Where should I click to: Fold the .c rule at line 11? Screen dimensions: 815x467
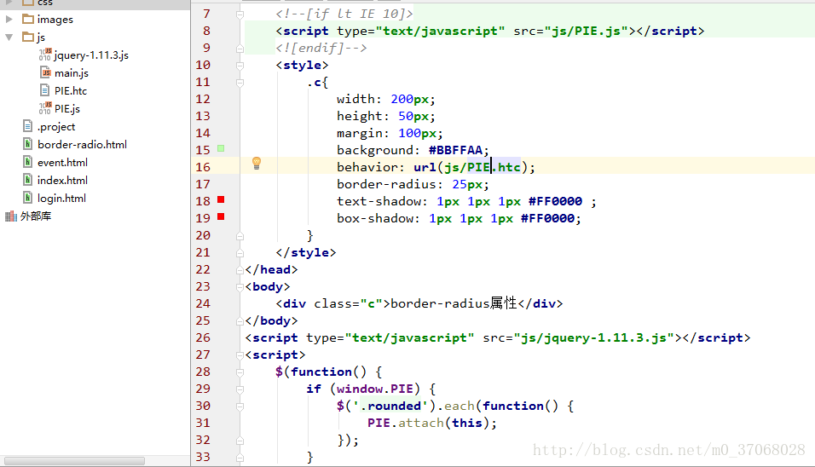click(x=240, y=83)
